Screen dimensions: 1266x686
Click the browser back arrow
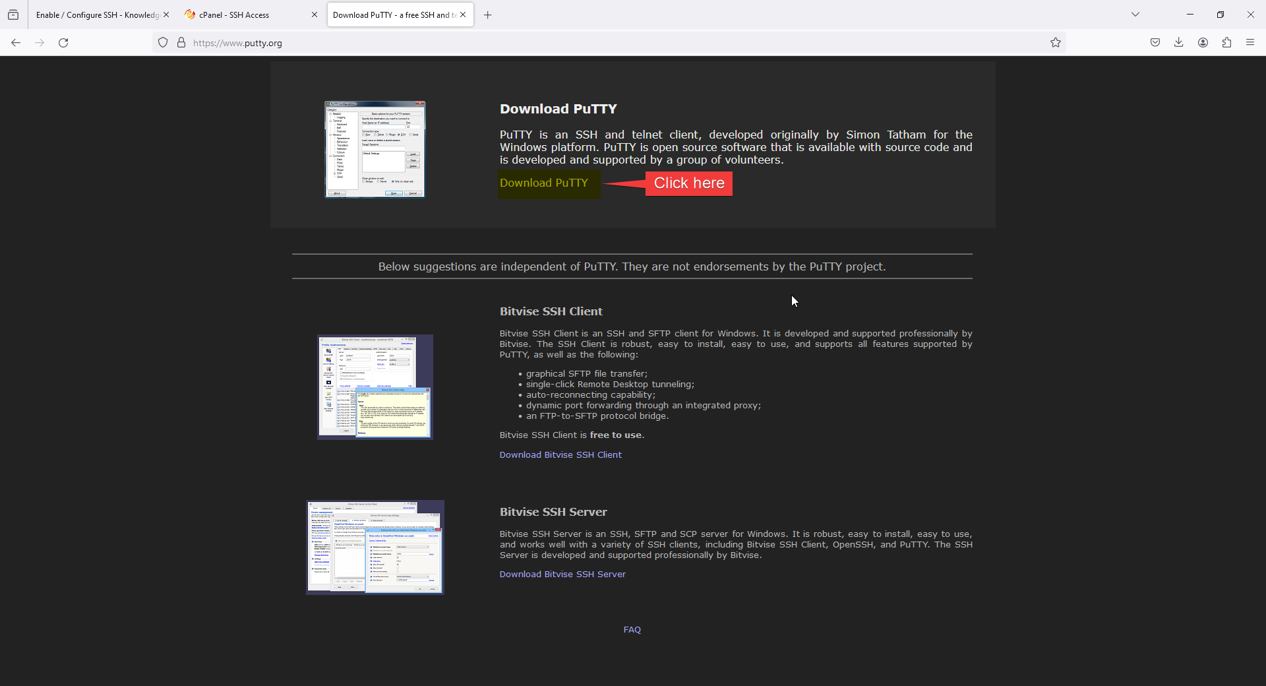click(16, 43)
